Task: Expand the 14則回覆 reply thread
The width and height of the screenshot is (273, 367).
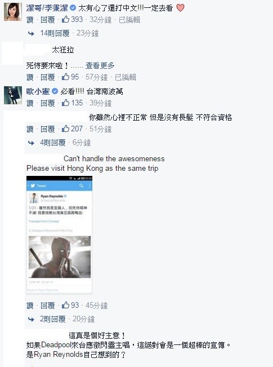Action: click(55, 33)
